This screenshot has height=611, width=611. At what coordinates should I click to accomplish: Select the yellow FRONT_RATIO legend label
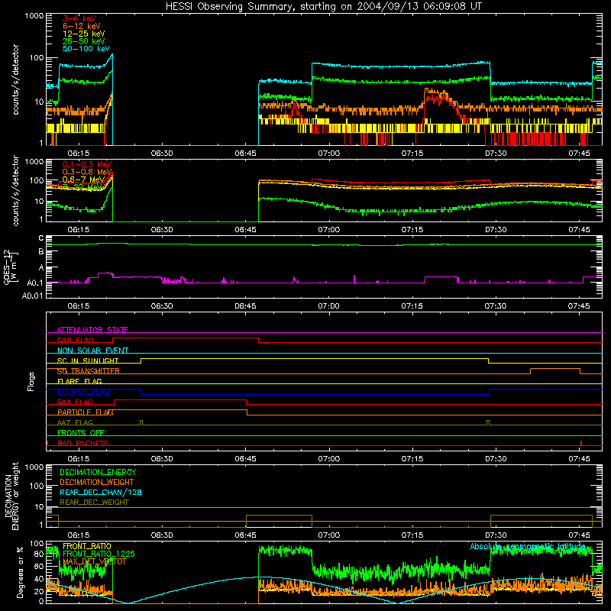tap(87, 547)
